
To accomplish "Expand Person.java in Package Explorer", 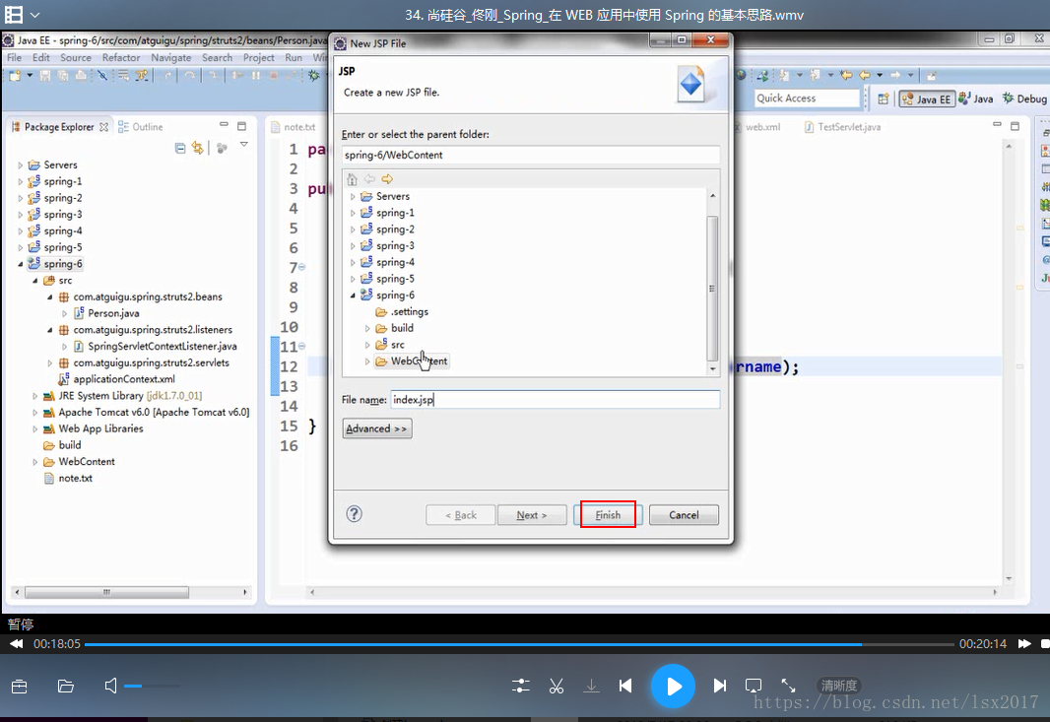I will click(x=64, y=313).
